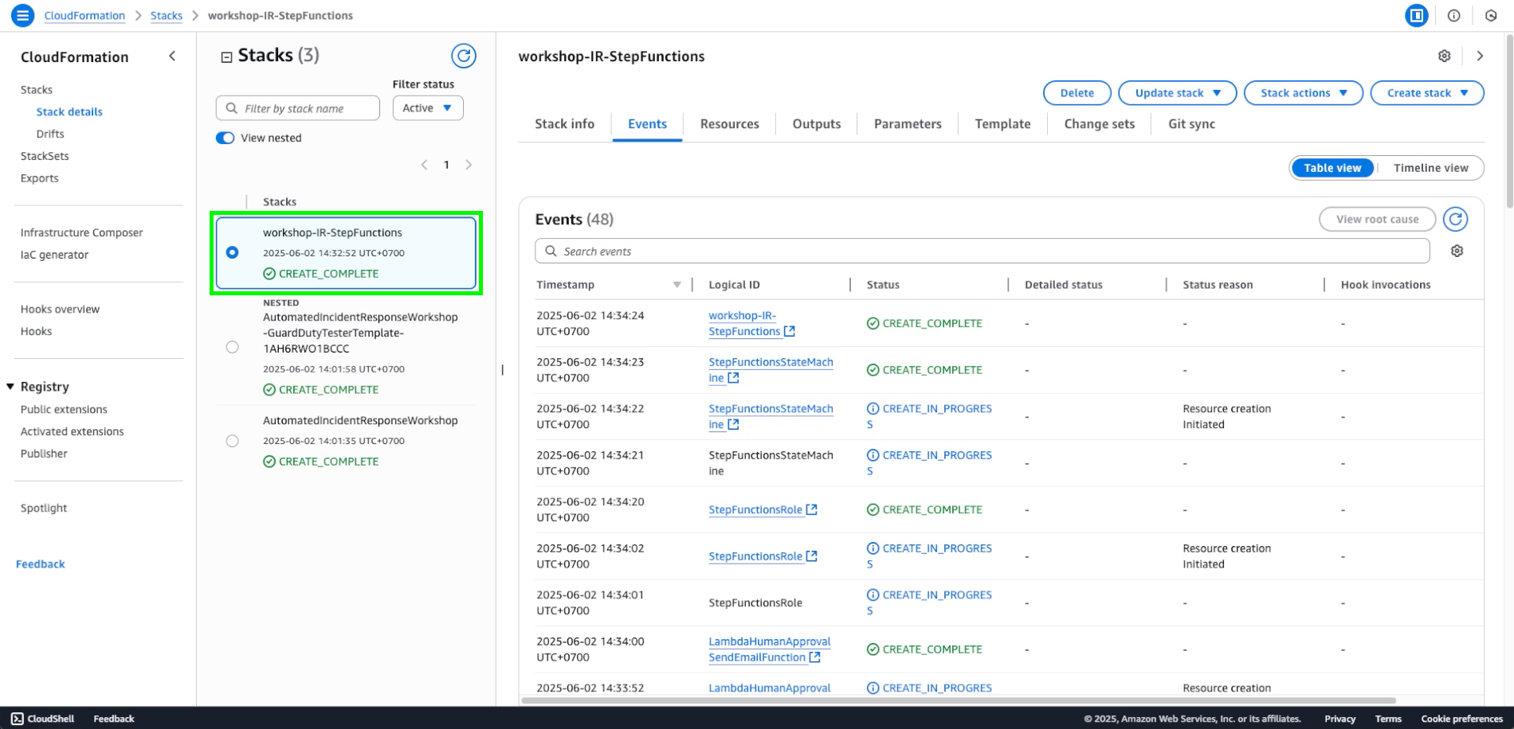Screen dimensions: 1514x729
Task: Go to next stack detail chevron
Action: (x=1480, y=56)
